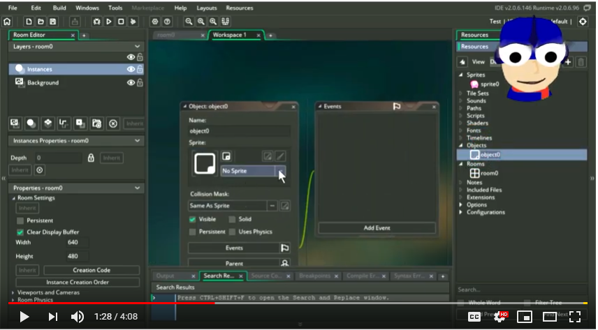Open the Build menu

click(x=59, y=8)
